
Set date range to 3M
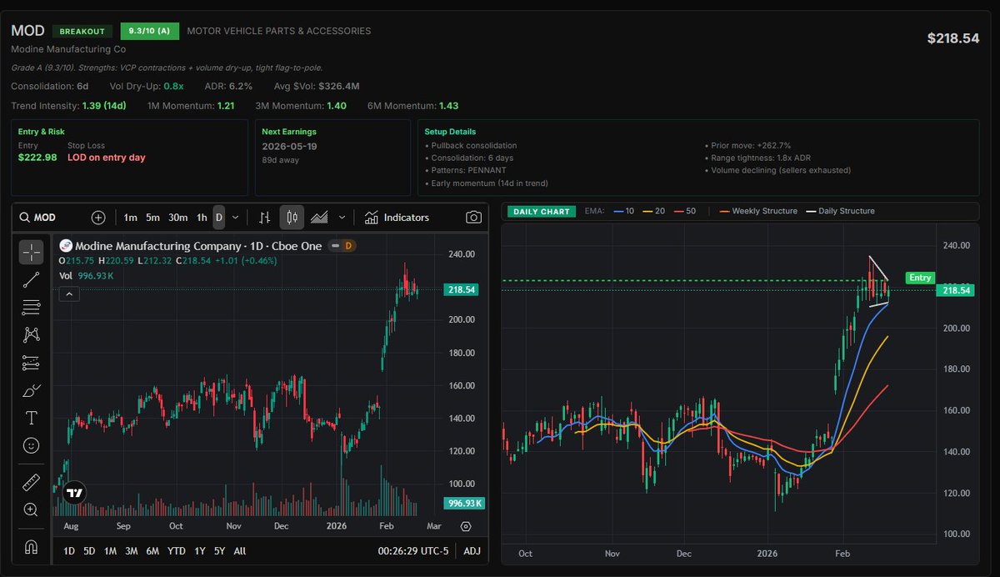tap(132, 551)
